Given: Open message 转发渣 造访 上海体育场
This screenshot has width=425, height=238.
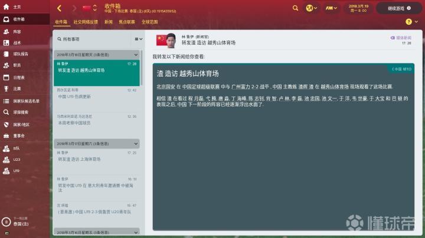Looking at the screenshot, I should coord(96,157).
